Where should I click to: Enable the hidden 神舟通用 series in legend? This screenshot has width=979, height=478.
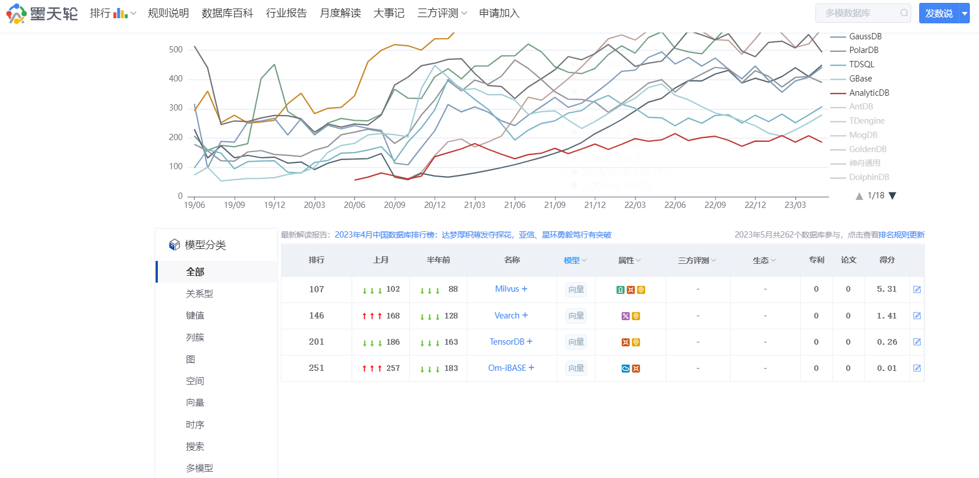pyautogui.click(x=855, y=163)
